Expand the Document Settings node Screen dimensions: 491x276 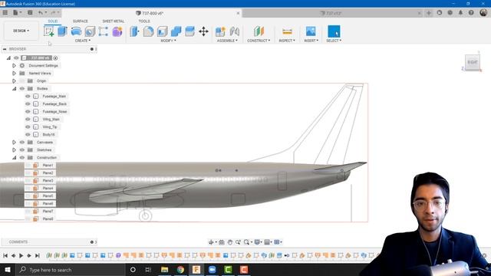[x=14, y=66]
